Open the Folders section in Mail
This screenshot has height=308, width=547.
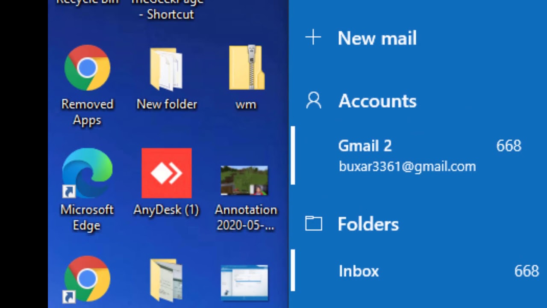(368, 224)
